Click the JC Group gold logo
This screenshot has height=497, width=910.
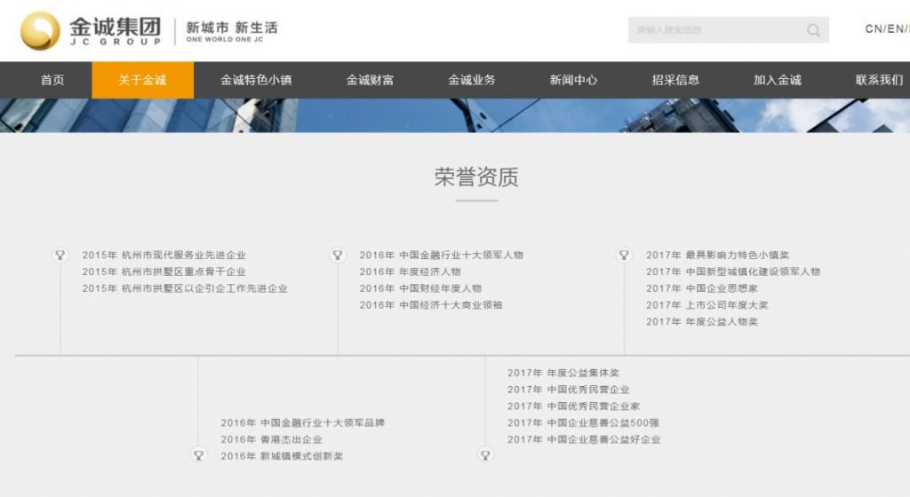point(41,30)
